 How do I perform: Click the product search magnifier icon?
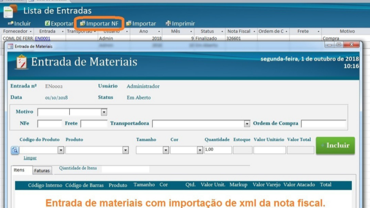[x=14, y=150]
